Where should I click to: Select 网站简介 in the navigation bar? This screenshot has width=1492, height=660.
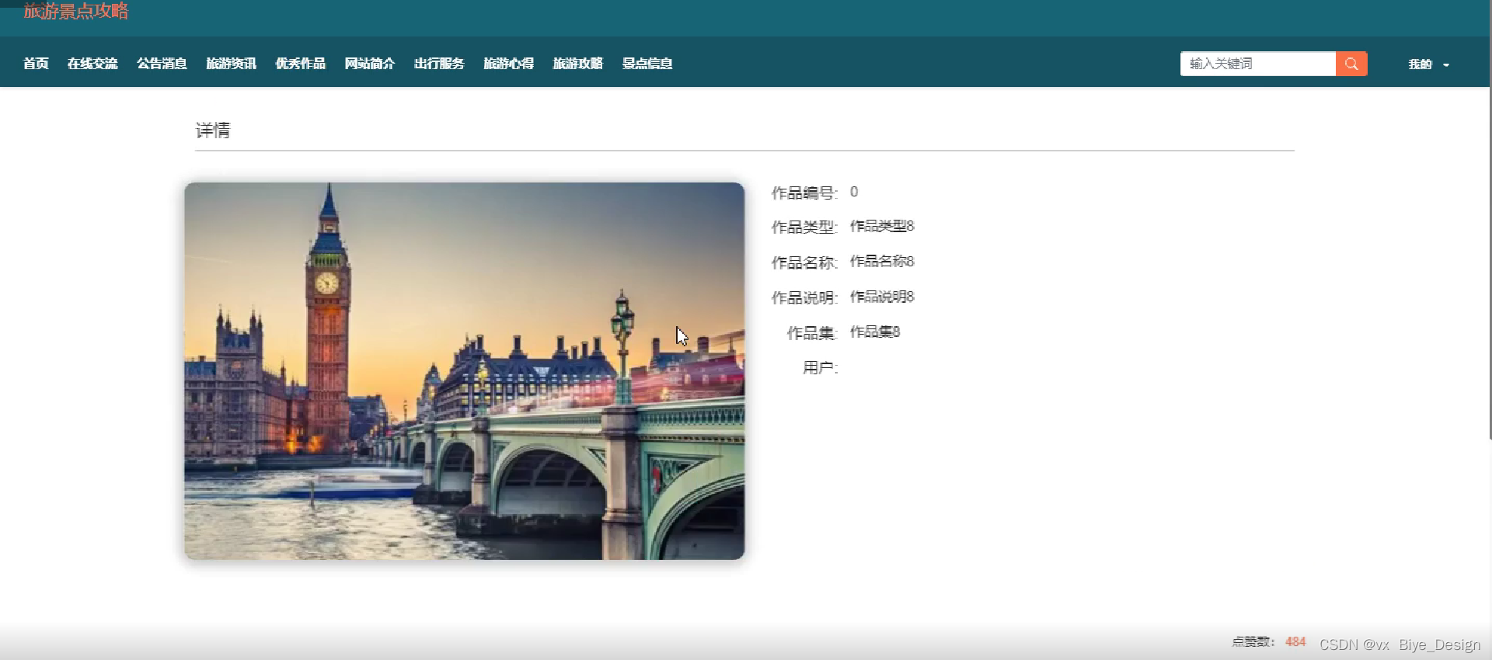(370, 64)
